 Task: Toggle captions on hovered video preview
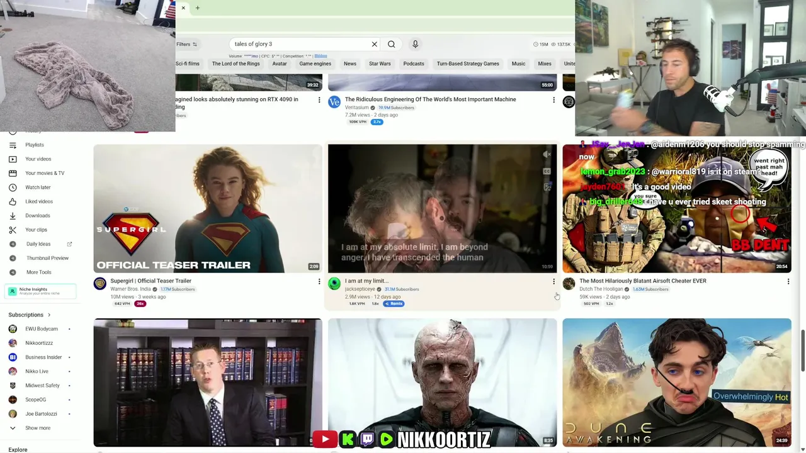coord(547,171)
